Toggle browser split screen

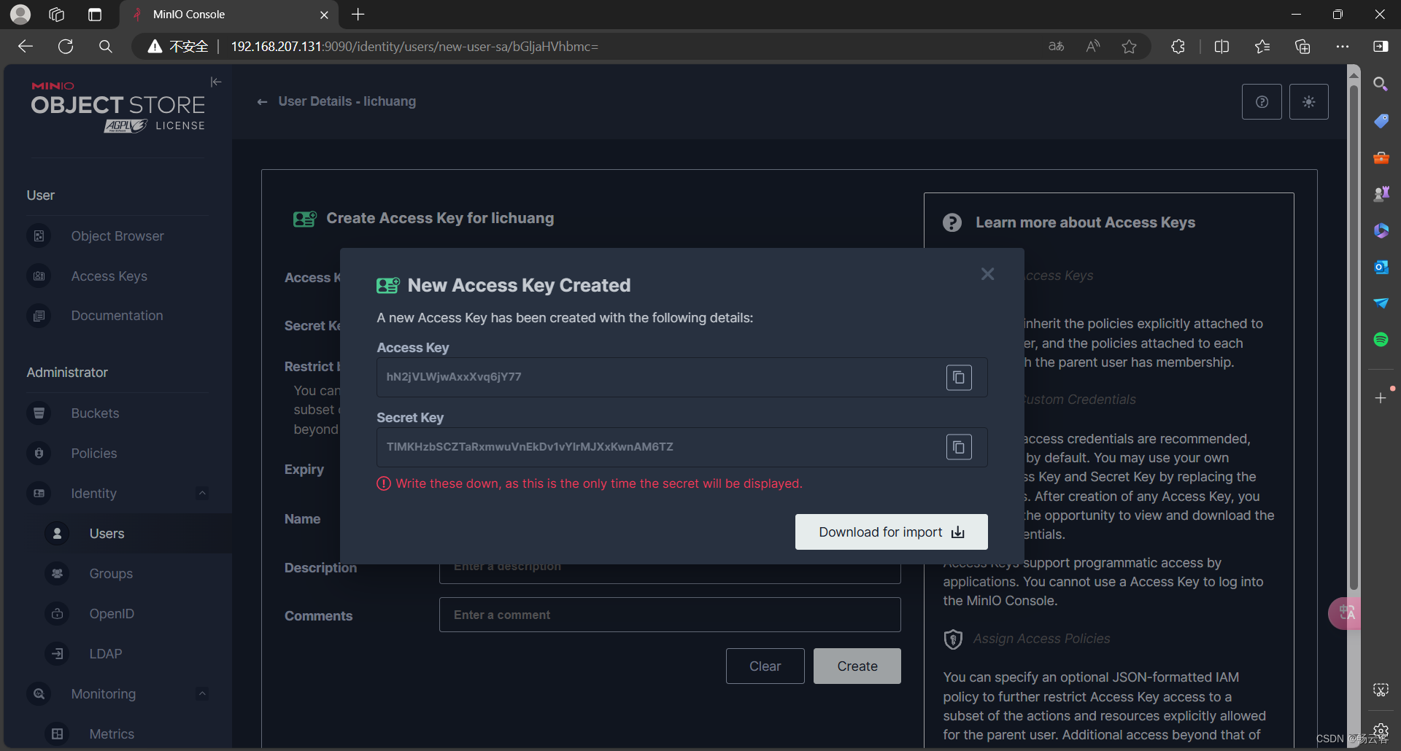pyautogui.click(x=1221, y=47)
